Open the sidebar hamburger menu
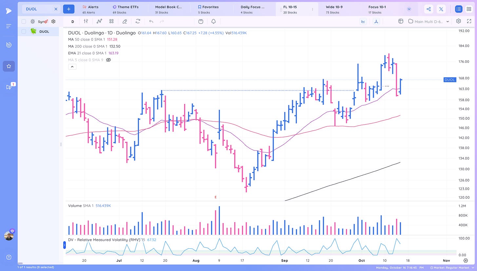Viewport: 477px width, 271px height. pos(9,26)
